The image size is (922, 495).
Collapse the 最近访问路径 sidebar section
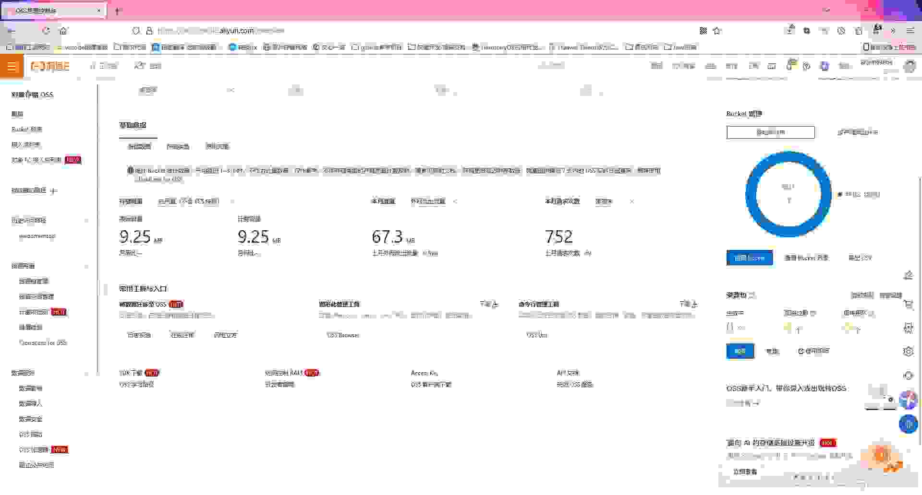point(87,221)
